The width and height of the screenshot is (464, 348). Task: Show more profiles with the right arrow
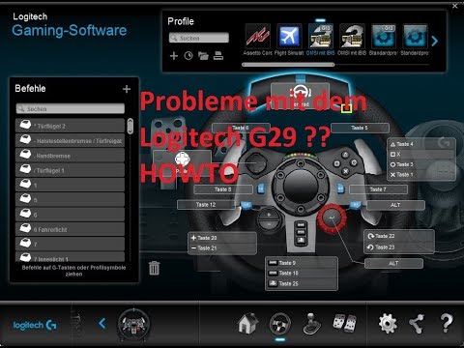click(x=435, y=41)
